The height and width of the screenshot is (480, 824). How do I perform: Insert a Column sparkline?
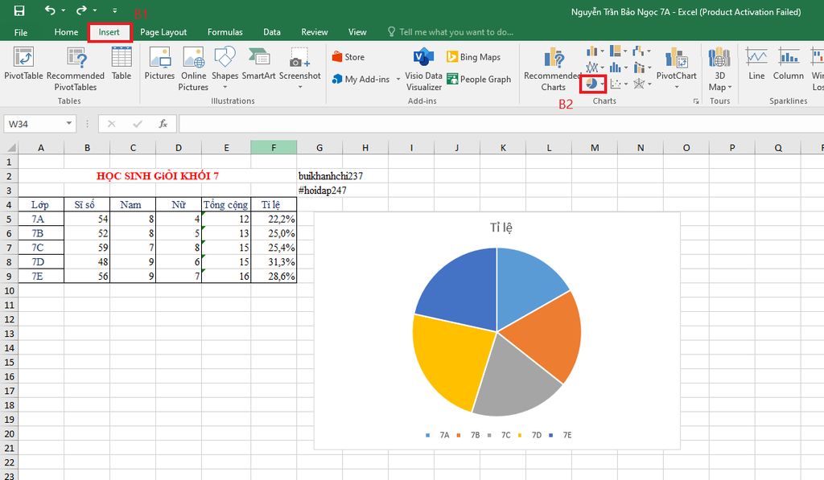coord(789,64)
